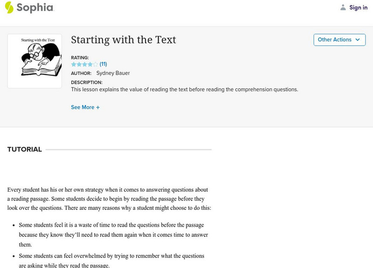Click the Starting with the Text title
The width and height of the screenshot is (373, 268).
click(x=124, y=40)
